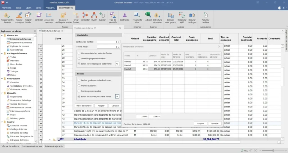Switch to the PRINCIPAL ribbon tab
This screenshot has height=153, width=288.
click(x=50, y=8)
